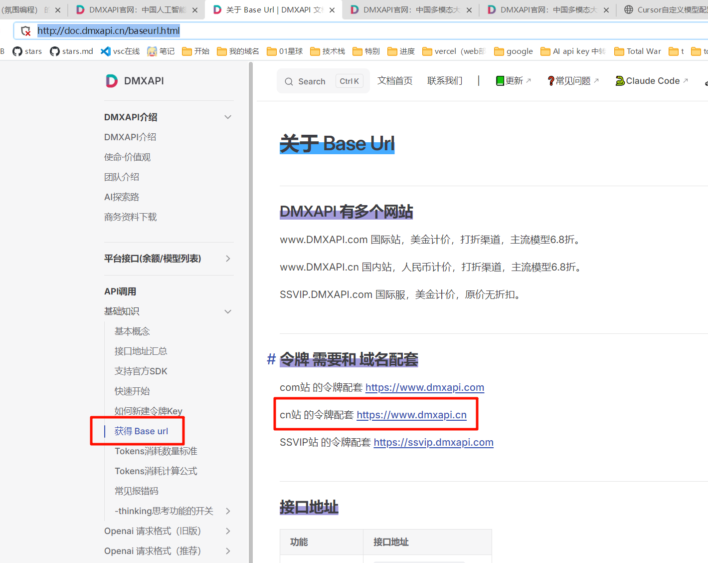Open 支持官方SDK sidebar page
The height and width of the screenshot is (563, 708).
(x=141, y=371)
